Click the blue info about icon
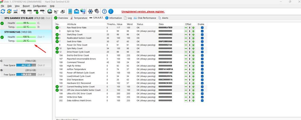 pos(111,11)
